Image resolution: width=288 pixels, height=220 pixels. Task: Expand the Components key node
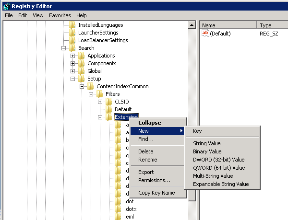pyautogui.click(x=73, y=64)
